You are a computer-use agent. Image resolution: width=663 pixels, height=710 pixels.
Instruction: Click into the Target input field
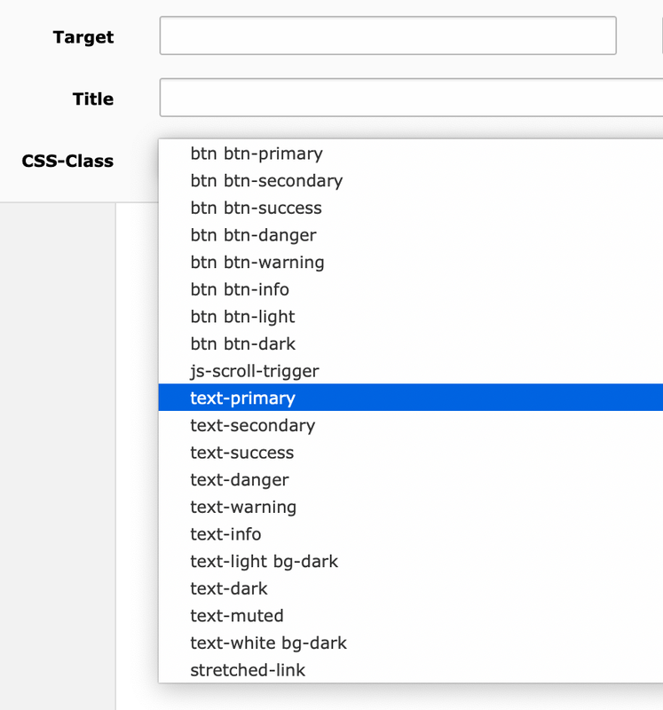388,35
